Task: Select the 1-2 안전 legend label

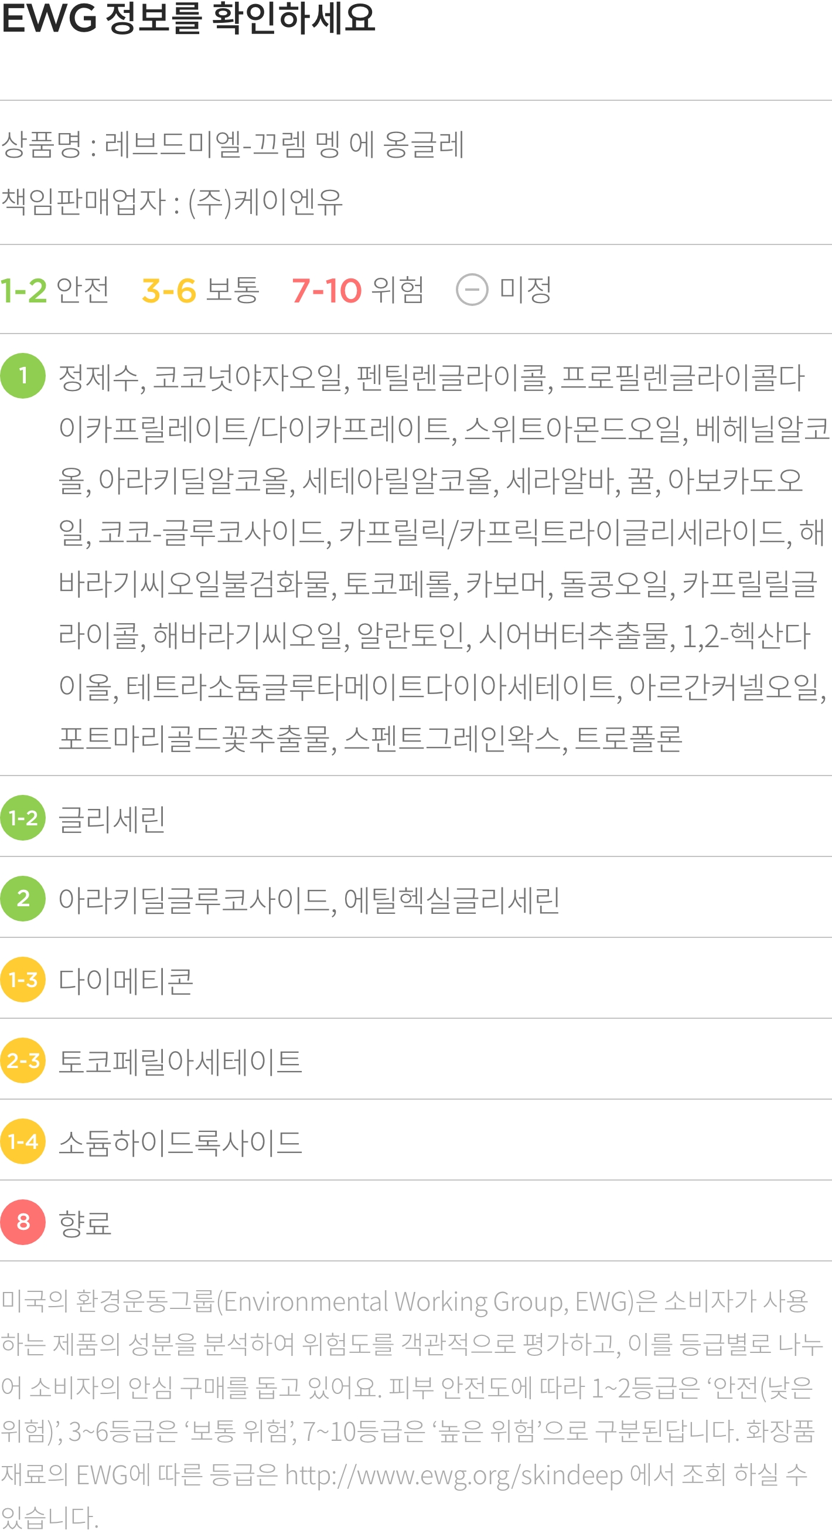Action: (55, 290)
